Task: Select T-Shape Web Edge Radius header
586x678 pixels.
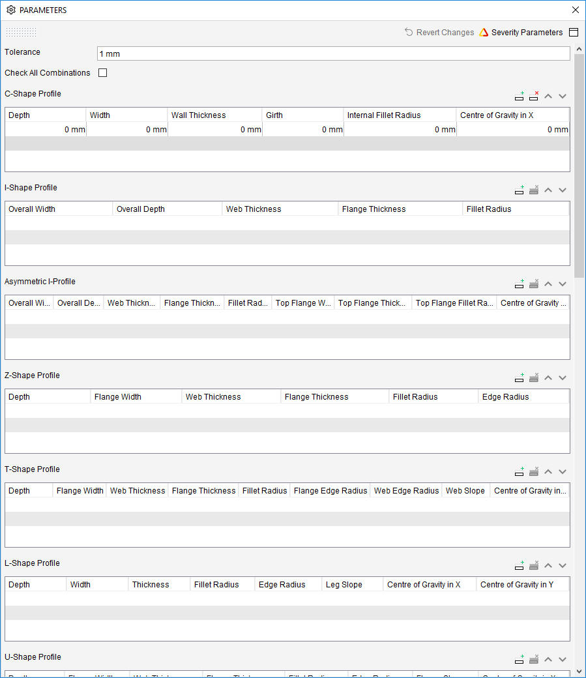Action: (406, 490)
